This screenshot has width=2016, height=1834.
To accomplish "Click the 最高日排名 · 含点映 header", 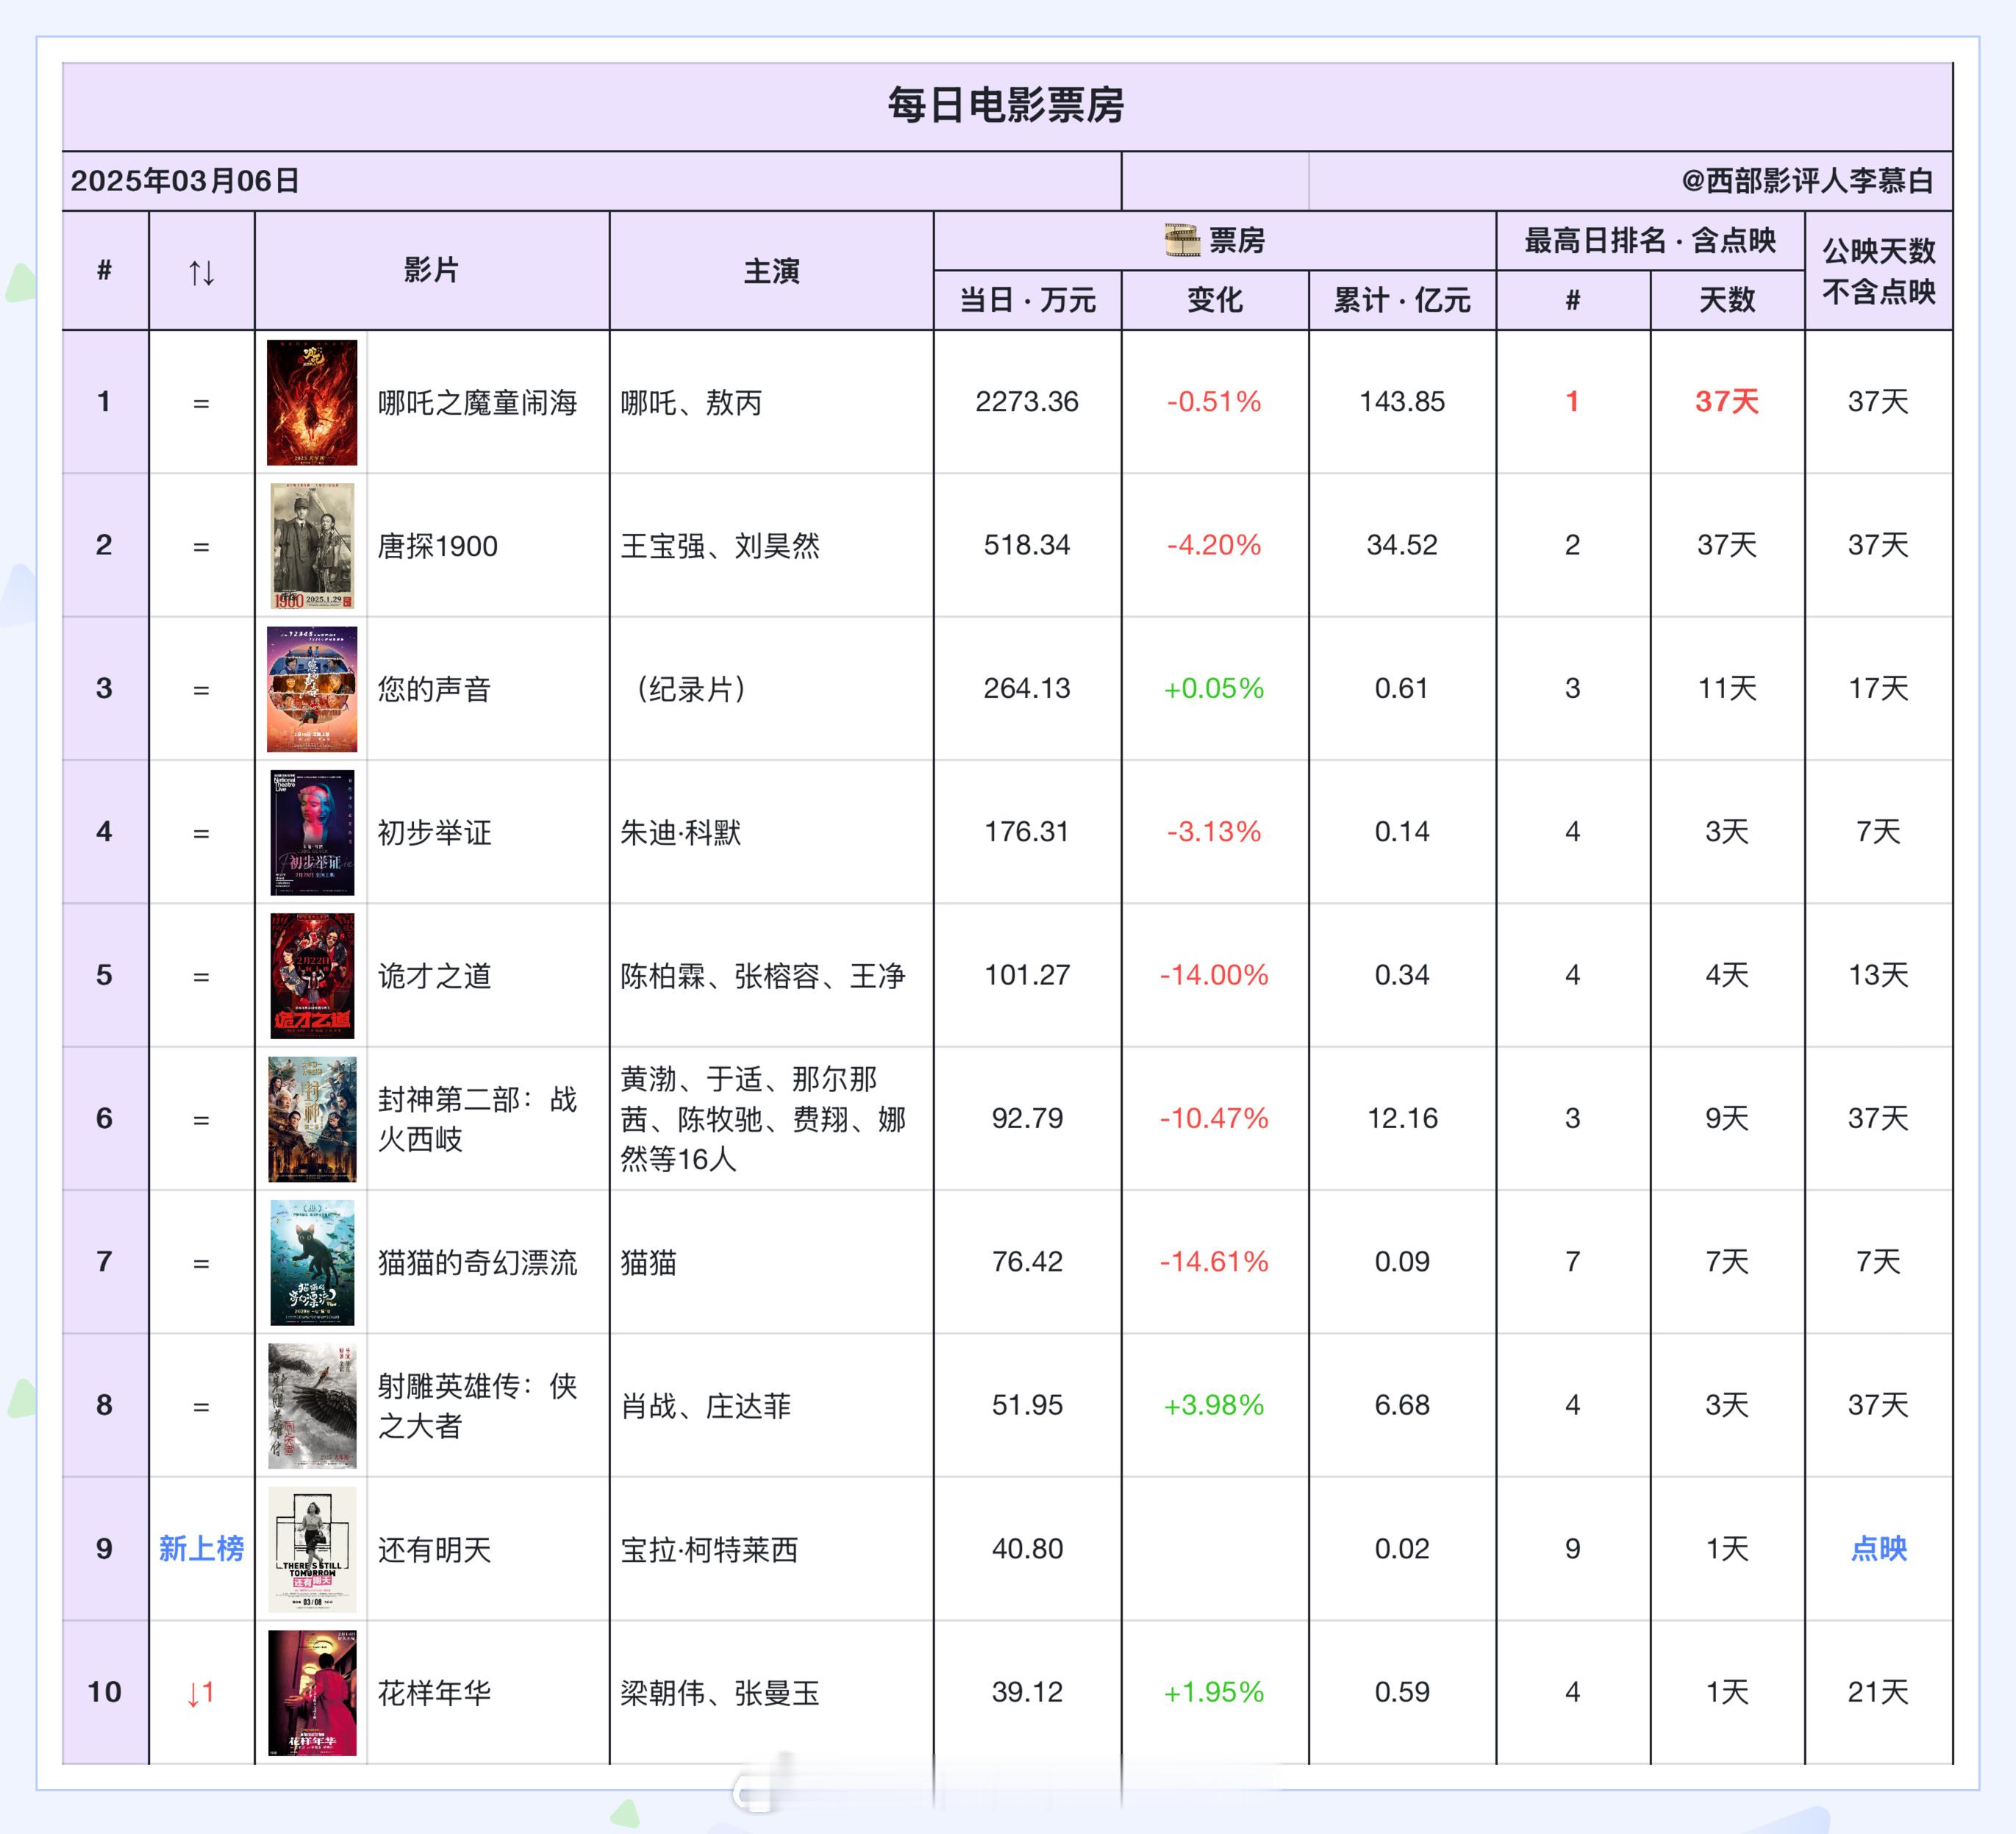I will point(1650,240).
